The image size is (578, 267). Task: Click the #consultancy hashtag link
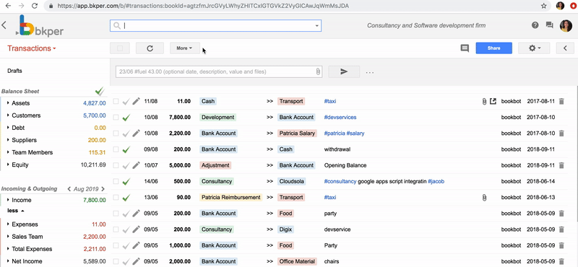coord(340,182)
